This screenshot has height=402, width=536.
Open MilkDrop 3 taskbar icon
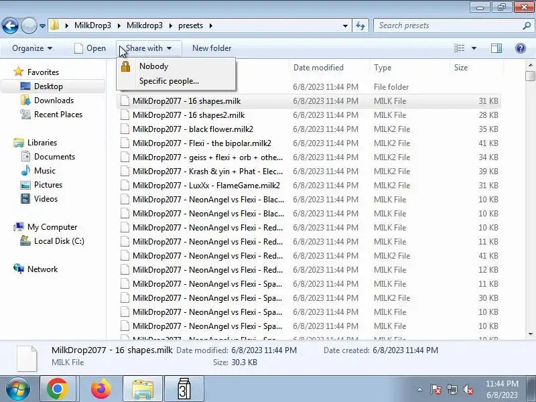click(x=184, y=389)
